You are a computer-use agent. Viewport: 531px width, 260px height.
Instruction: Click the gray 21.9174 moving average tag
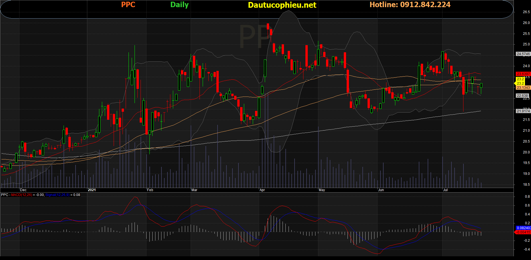(523, 111)
